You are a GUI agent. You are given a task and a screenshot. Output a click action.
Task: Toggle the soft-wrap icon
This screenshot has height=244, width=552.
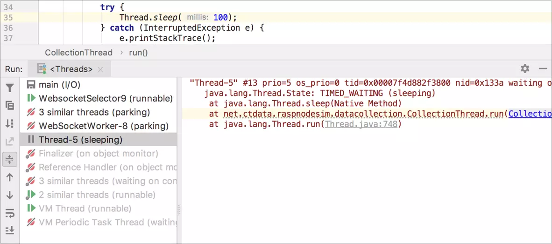point(9,213)
